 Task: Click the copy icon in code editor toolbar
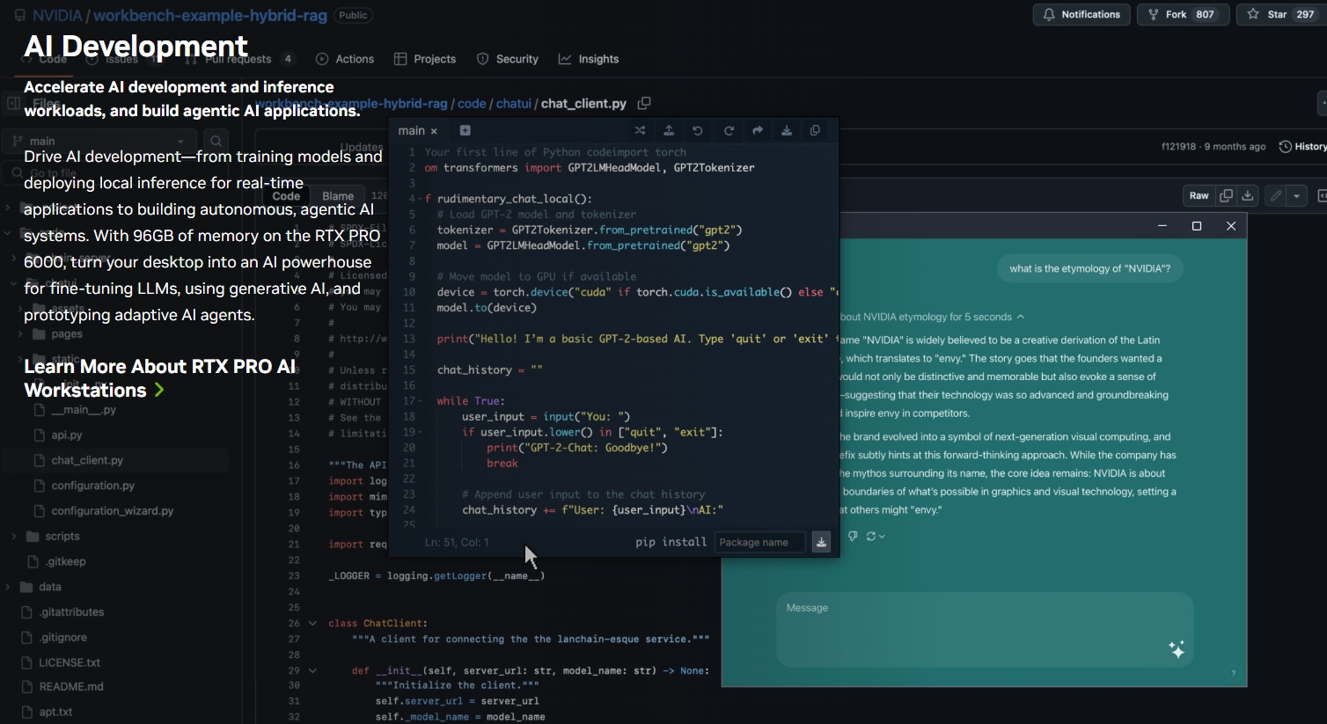tap(815, 130)
